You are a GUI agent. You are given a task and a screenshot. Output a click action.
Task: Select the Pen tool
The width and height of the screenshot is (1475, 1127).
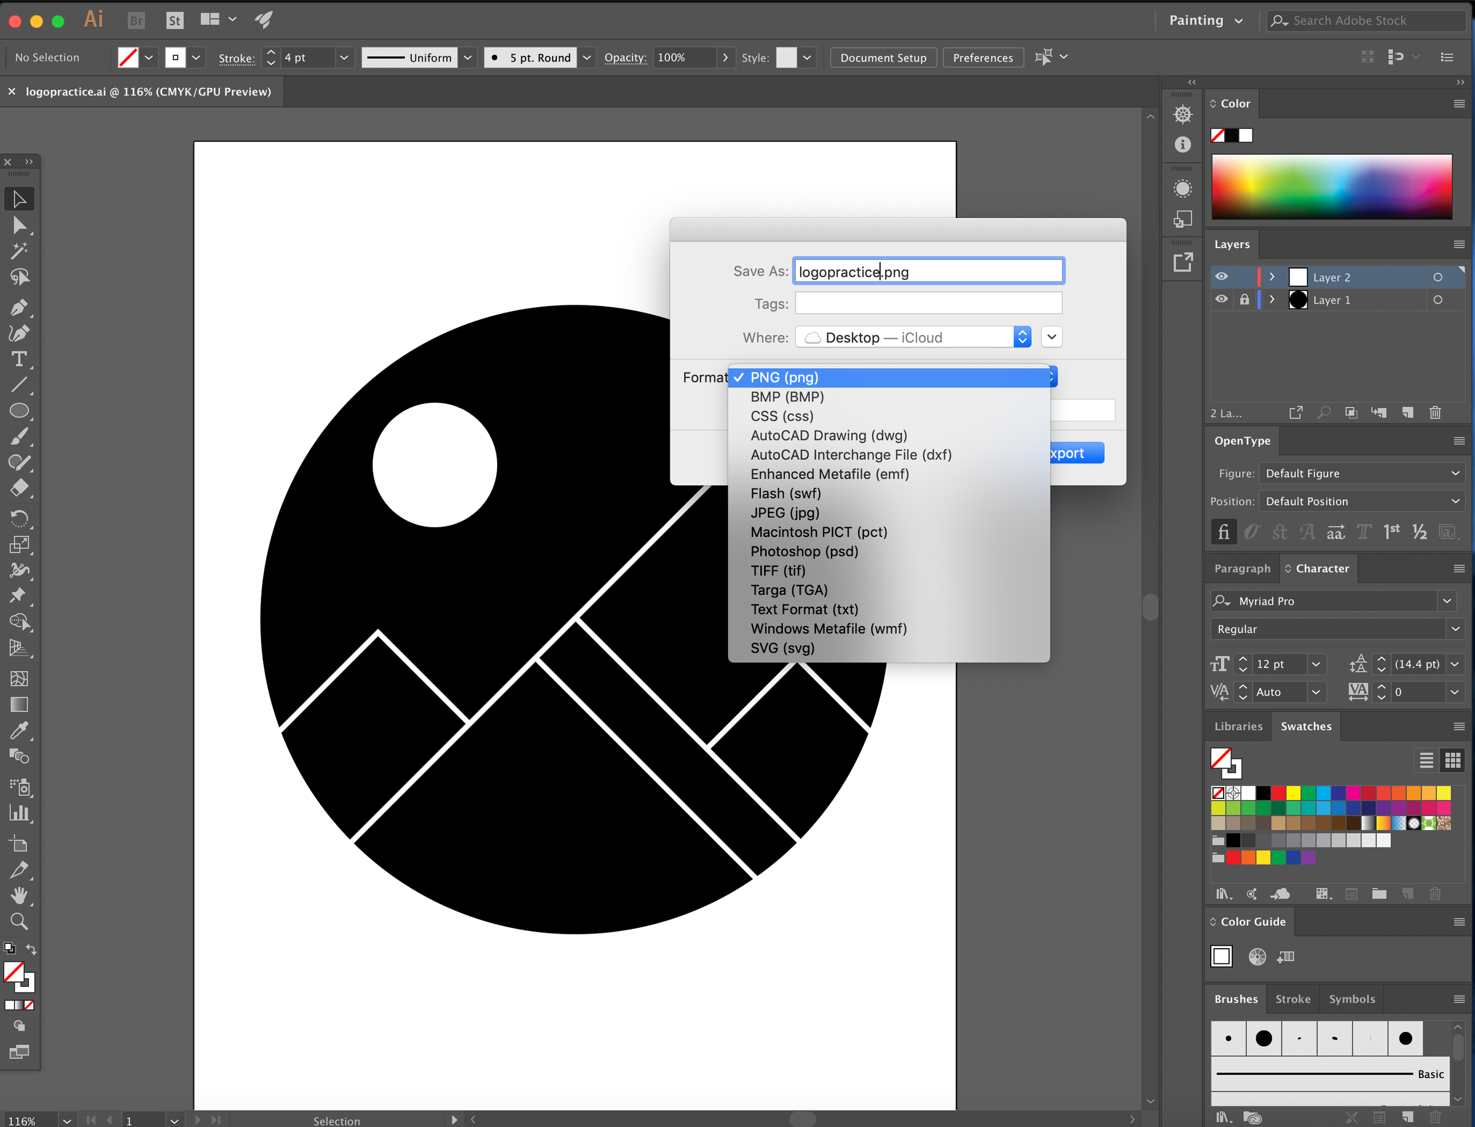pos(20,307)
